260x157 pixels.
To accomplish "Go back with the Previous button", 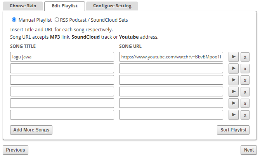I will tap(16, 150).
